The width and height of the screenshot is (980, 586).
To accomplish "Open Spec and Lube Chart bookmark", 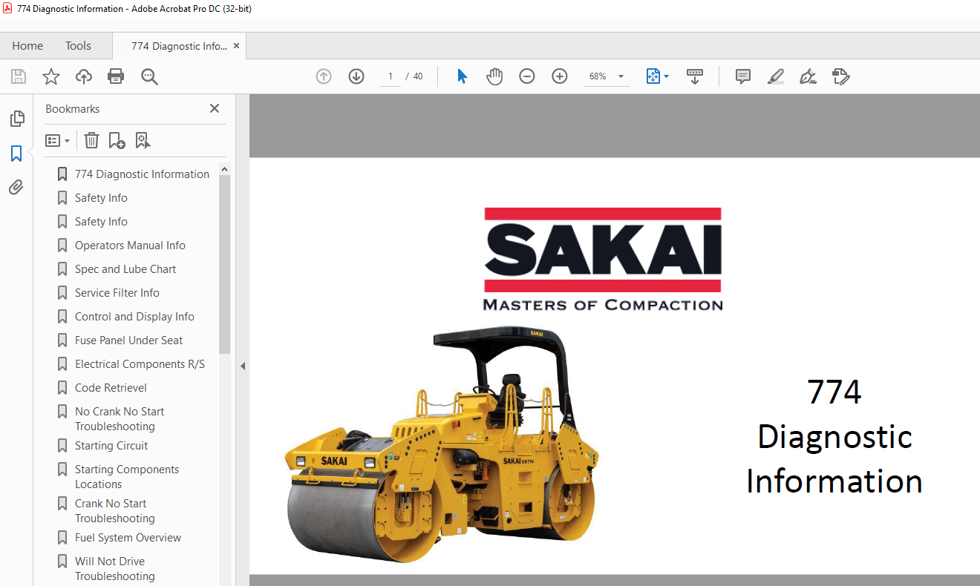I will click(x=125, y=269).
